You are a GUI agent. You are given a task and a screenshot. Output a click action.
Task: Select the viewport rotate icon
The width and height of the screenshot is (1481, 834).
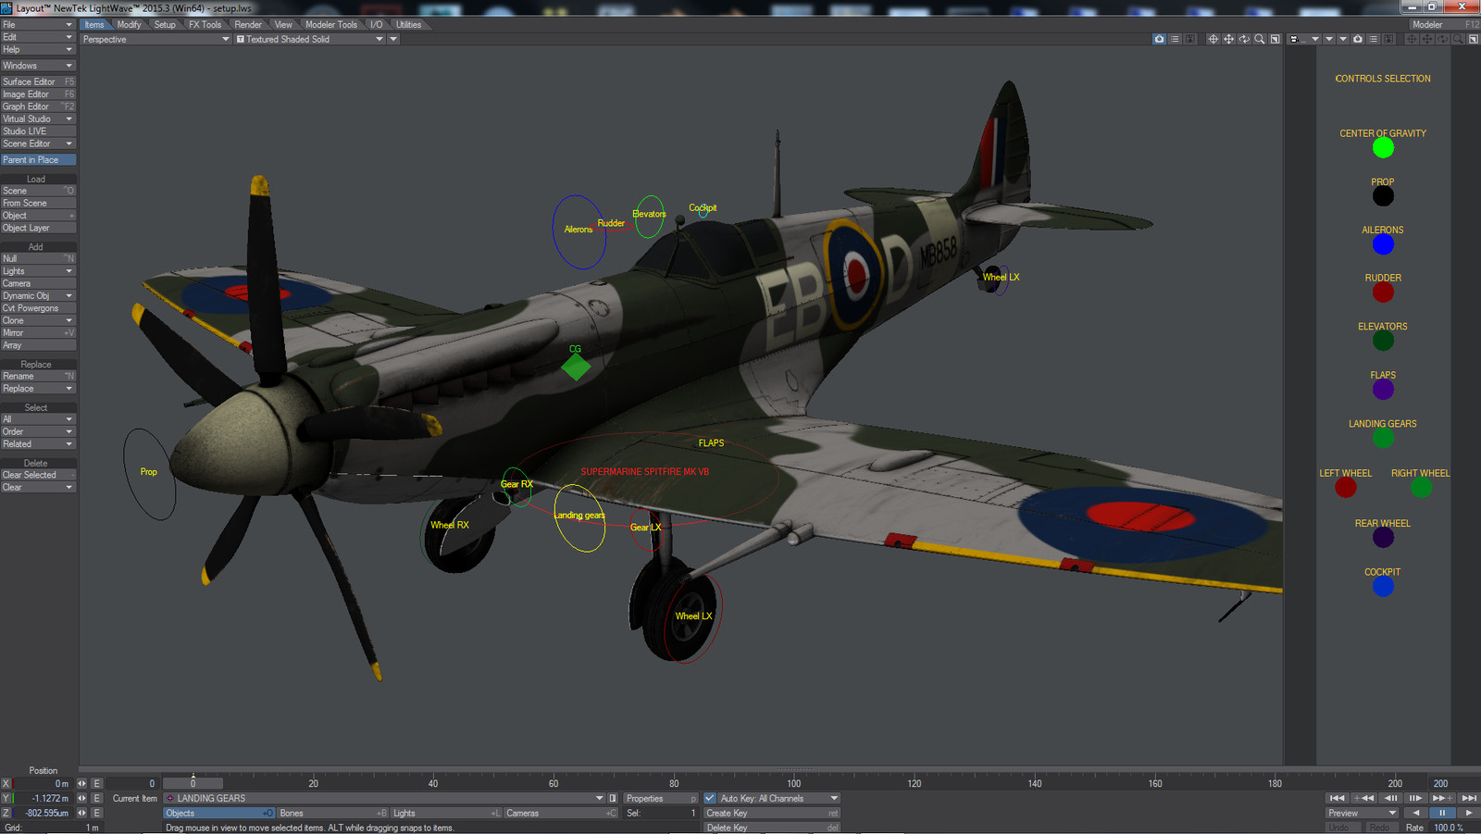tap(1244, 39)
